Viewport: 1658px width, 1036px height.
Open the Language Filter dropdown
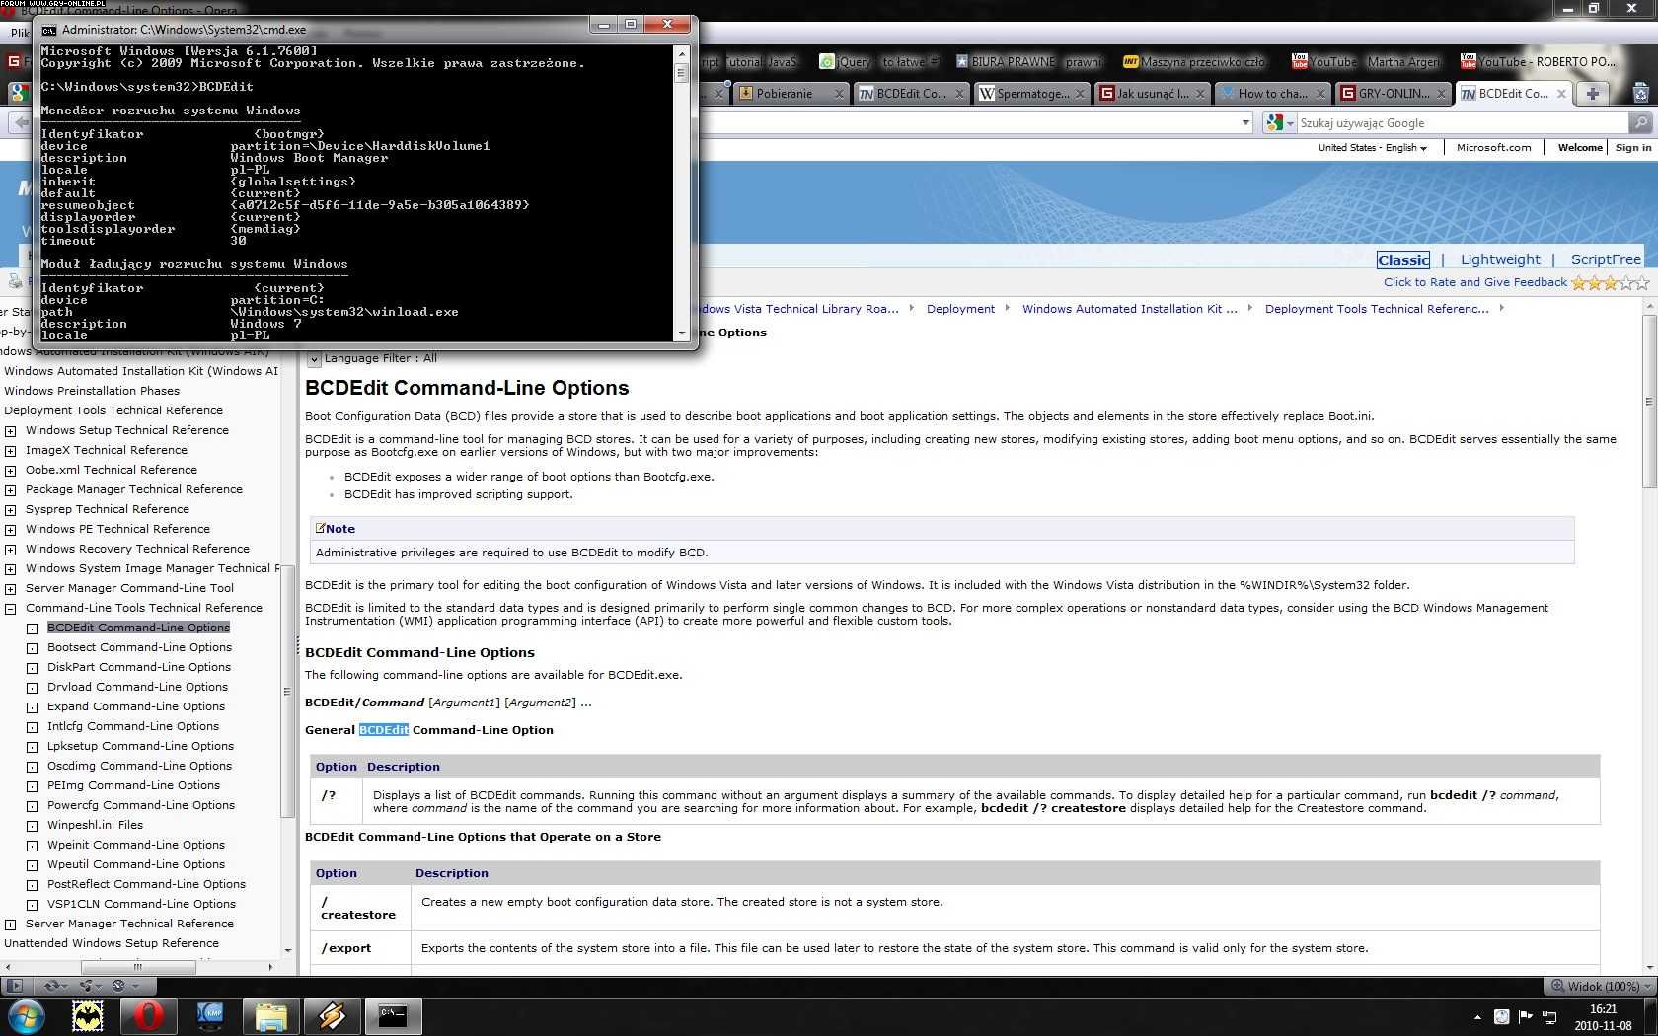click(314, 359)
